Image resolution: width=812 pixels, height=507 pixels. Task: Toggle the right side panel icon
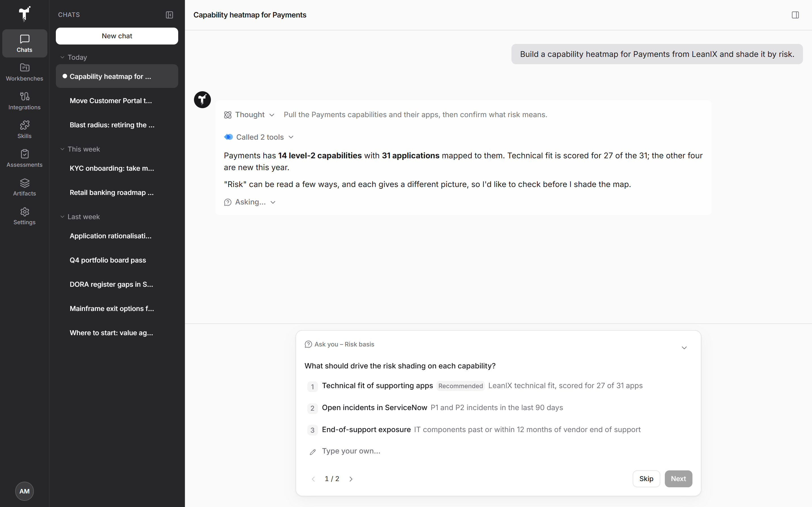[795, 15]
